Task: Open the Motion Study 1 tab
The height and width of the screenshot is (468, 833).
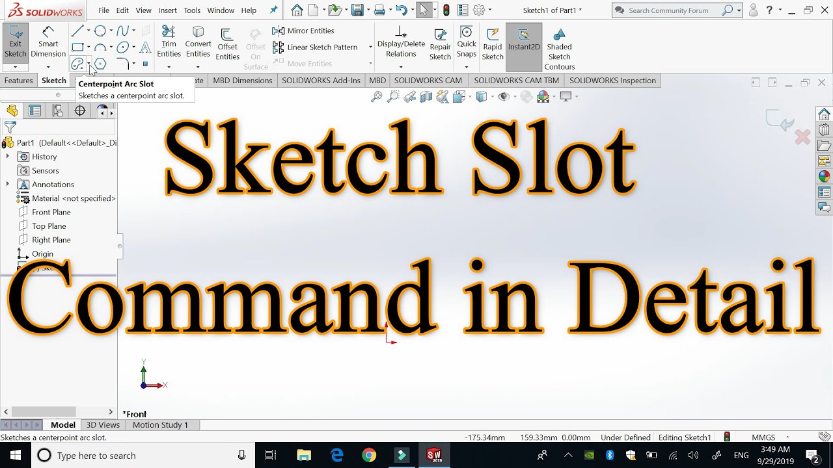Action: 160,424
